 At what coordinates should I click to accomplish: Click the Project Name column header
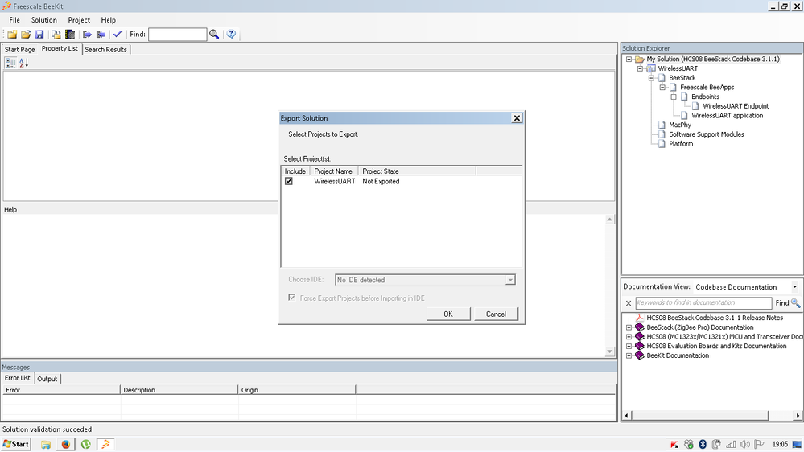(x=333, y=171)
